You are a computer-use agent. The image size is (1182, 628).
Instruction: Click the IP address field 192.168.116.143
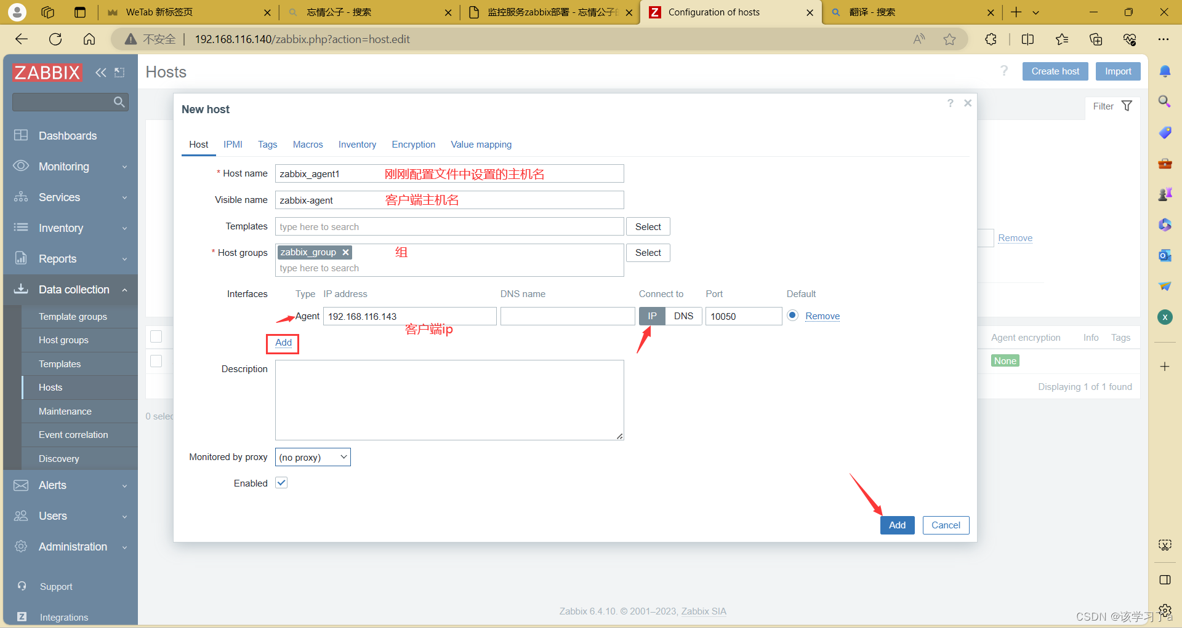pyautogui.click(x=410, y=316)
